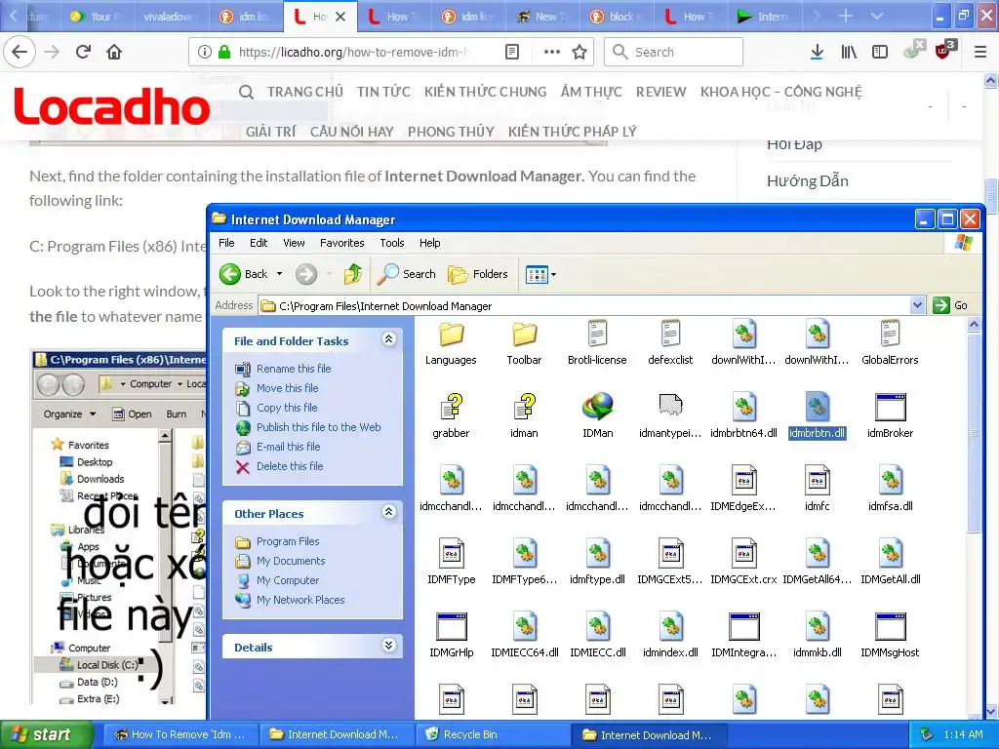Select the idman help file
This screenshot has width=999, height=749.
tap(524, 416)
